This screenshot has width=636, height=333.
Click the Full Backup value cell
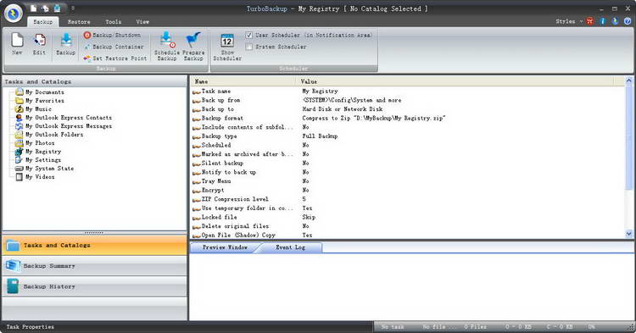tap(320, 136)
